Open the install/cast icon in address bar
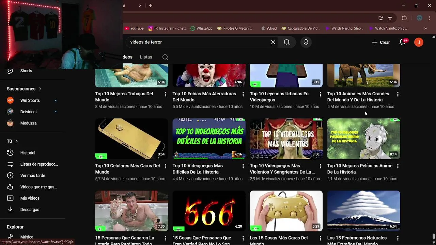436x245 pixels. (x=381, y=18)
